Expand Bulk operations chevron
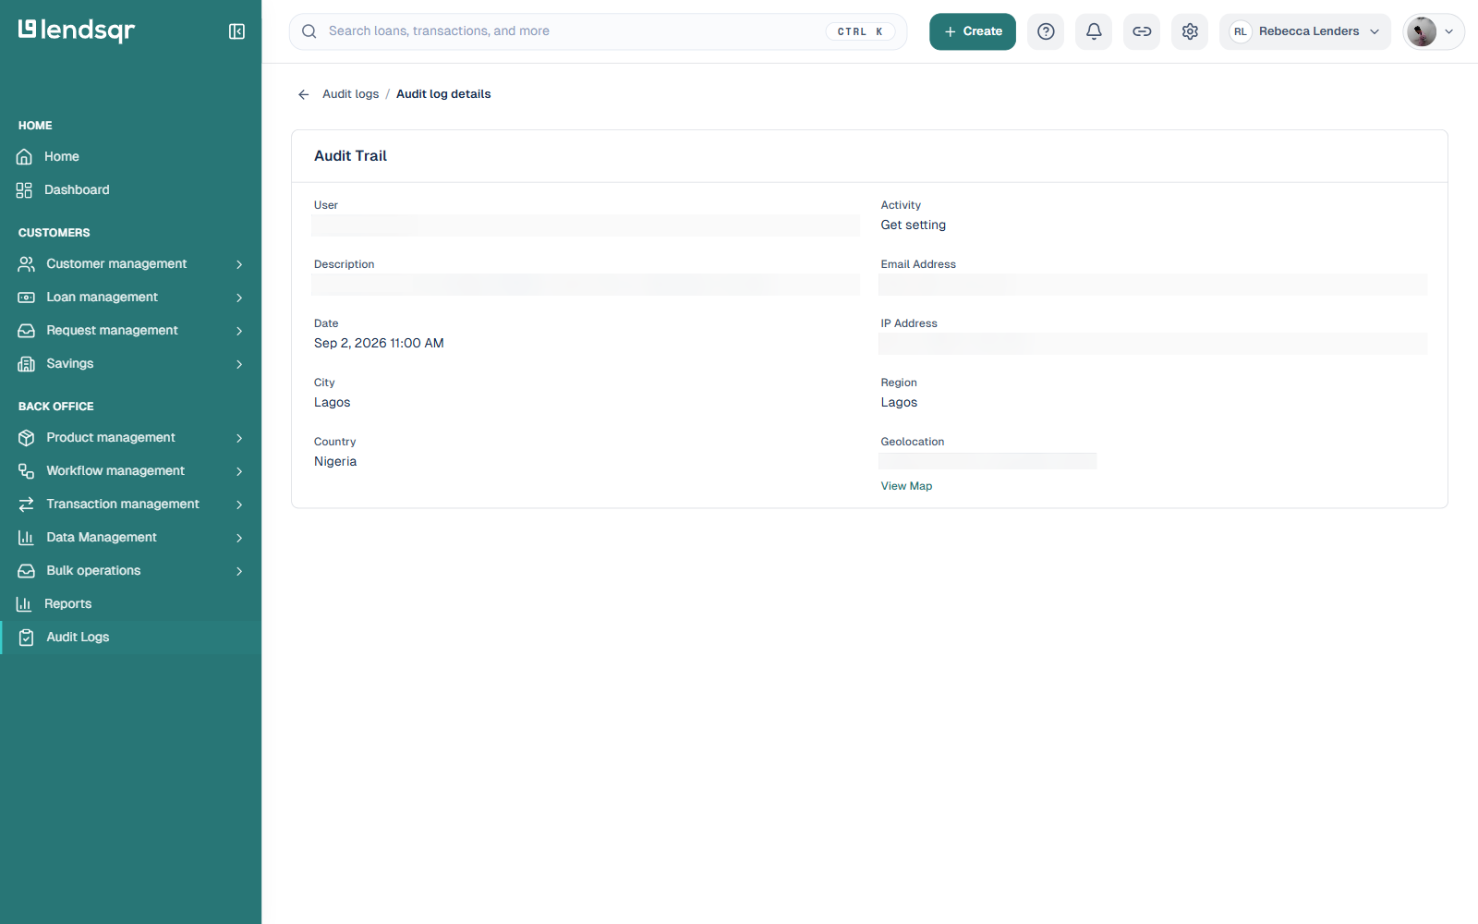 [239, 571]
